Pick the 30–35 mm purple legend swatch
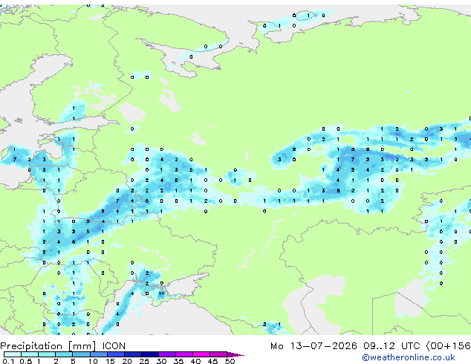The image size is (471, 364). 167,354
